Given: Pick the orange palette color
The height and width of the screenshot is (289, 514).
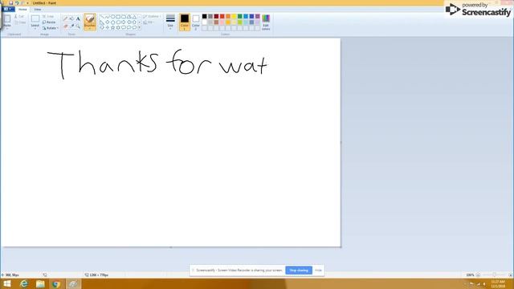Looking at the screenshot, I should tap(228, 16).
